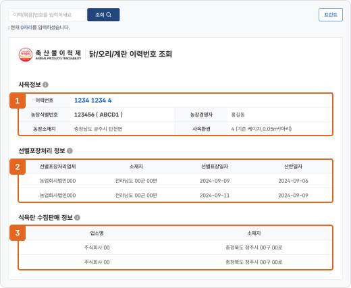Click farm owner name 홍길동
Screen dimensions: 351x288
click(x=238, y=115)
